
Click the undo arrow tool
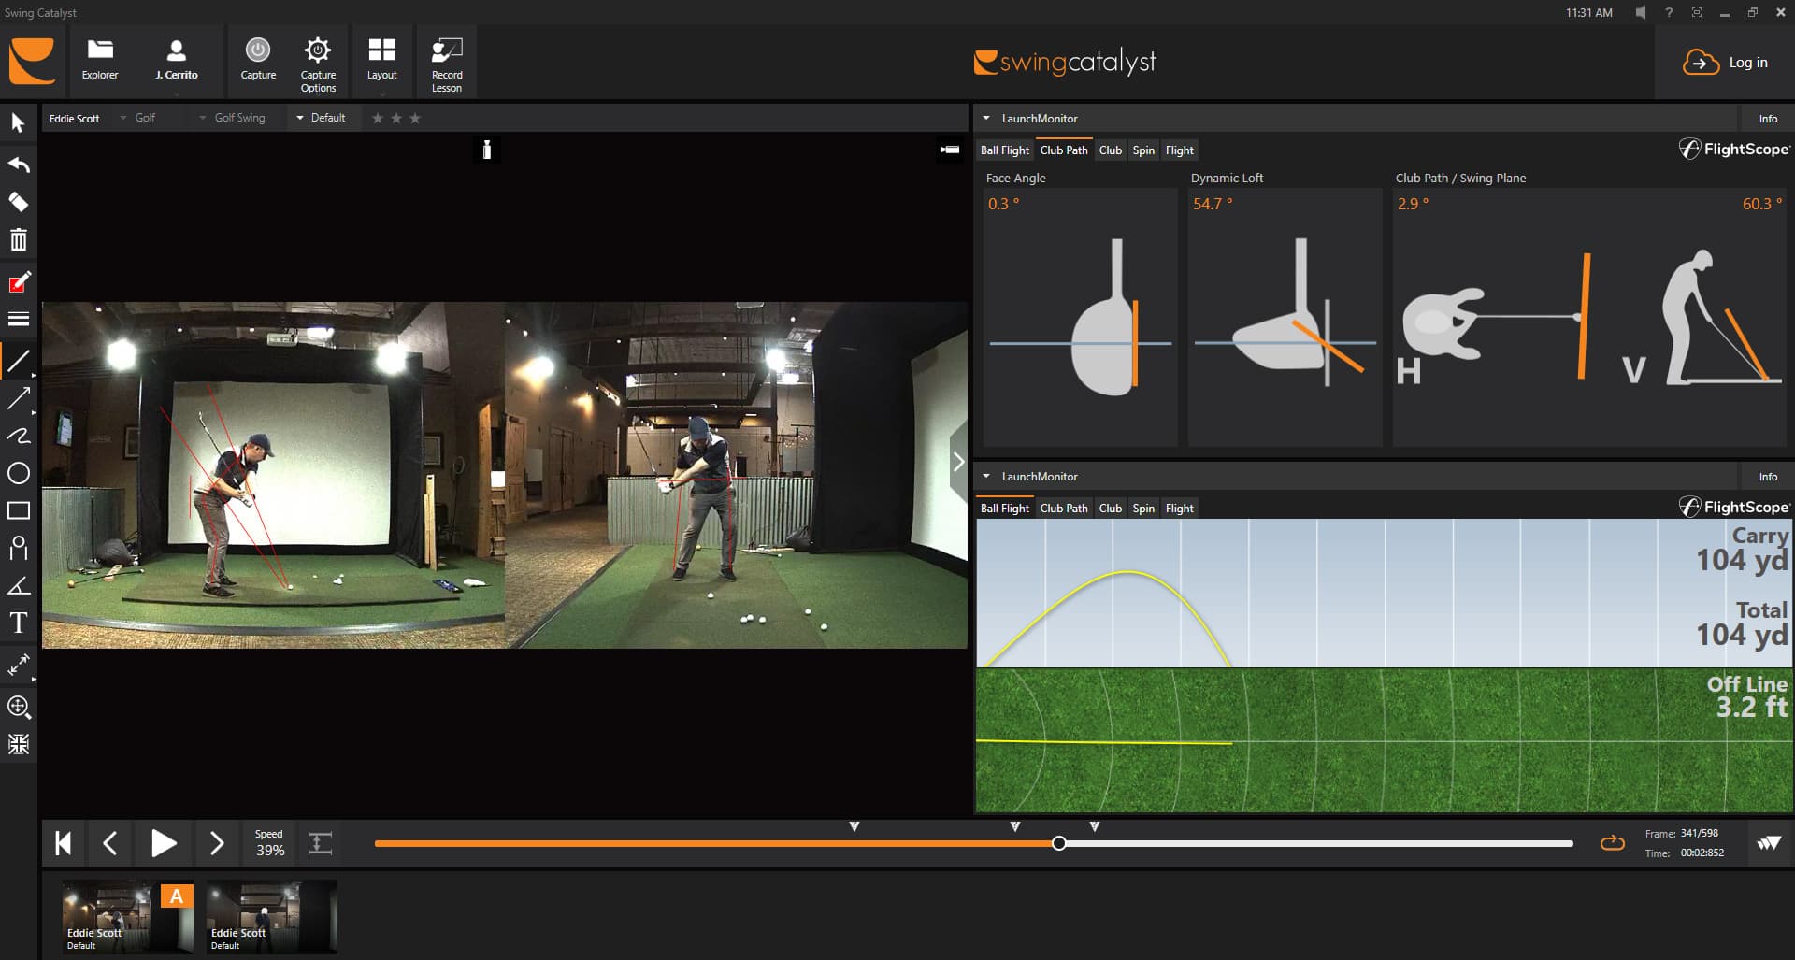point(18,164)
